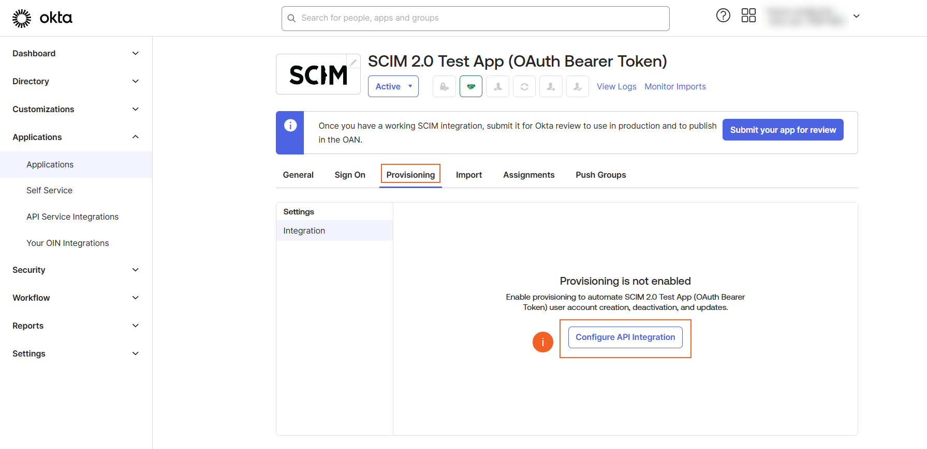The image size is (927, 449).
Task: Click the people, apps and groups search field
Action: point(475,18)
